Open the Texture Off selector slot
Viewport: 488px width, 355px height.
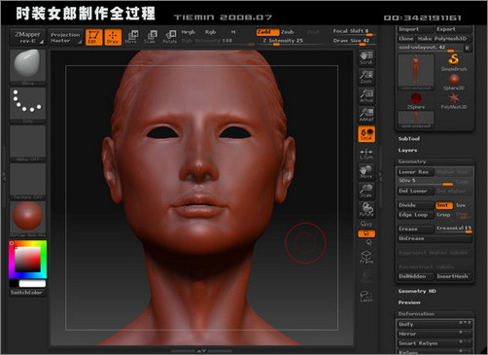pyautogui.click(x=27, y=181)
